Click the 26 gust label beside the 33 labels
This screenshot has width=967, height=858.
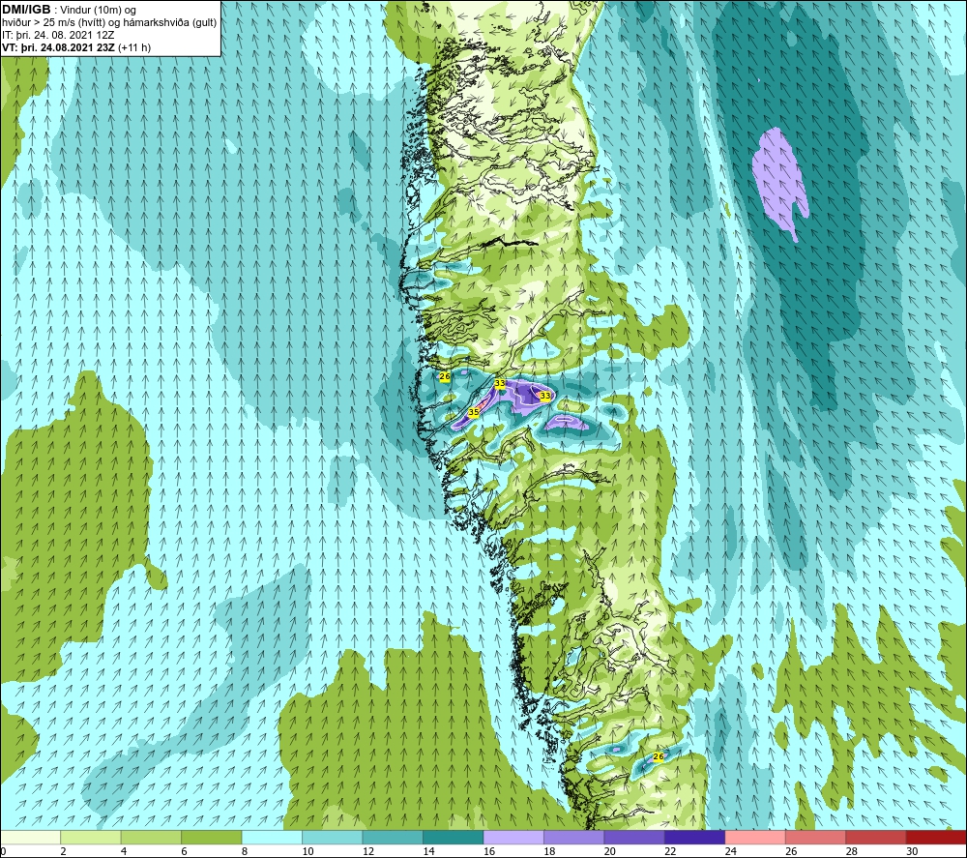click(444, 376)
